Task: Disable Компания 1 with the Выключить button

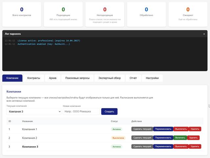Action: click(x=181, y=129)
